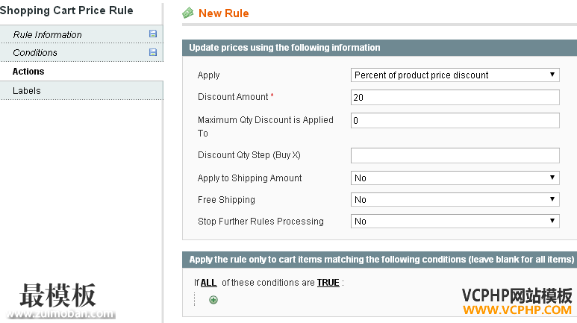Switch to the Rule Information tab
577x323 pixels.
click(x=48, y=35)
